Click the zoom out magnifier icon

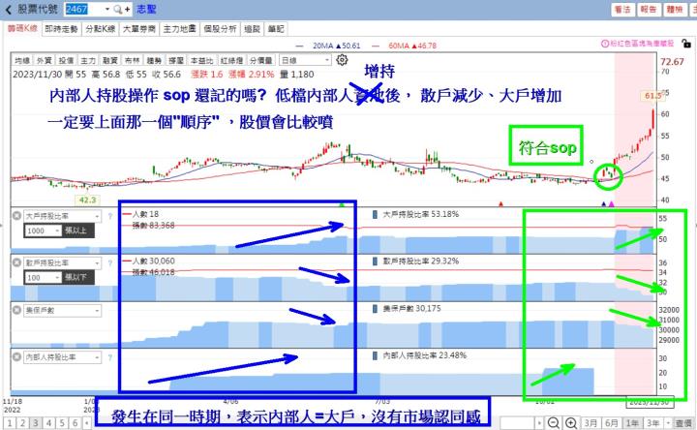554,422
